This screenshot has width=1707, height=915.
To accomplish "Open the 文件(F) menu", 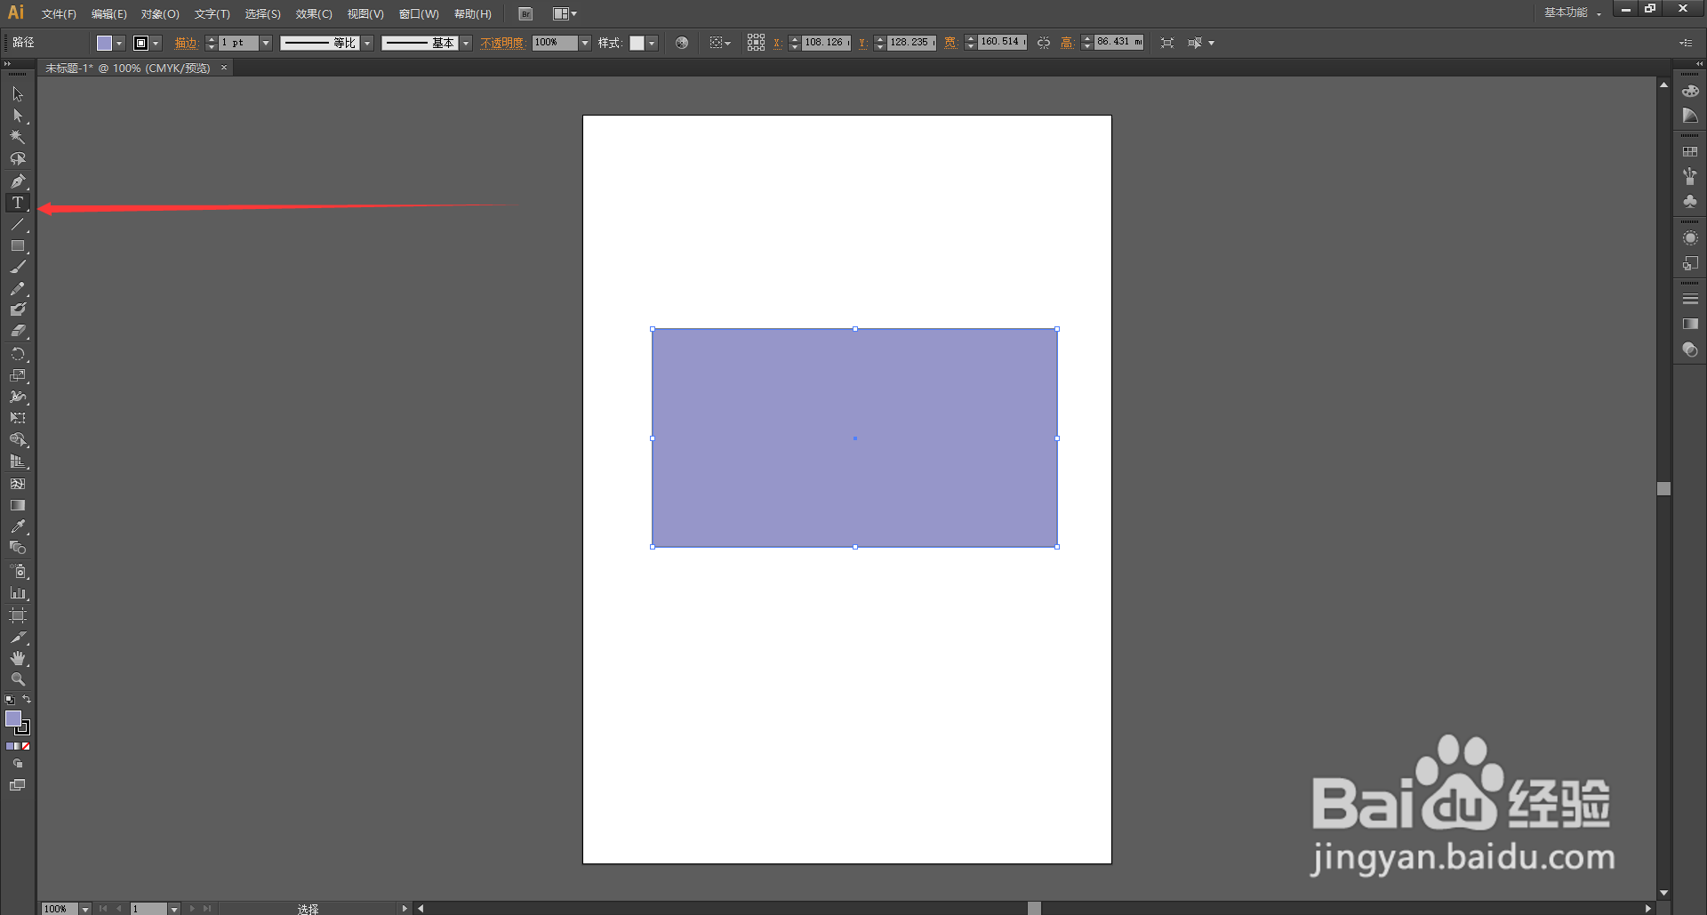I will point(59,14).
